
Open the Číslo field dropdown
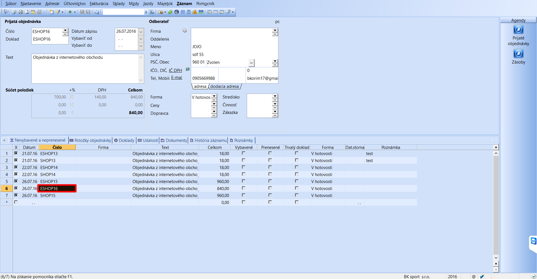[65, 30]
